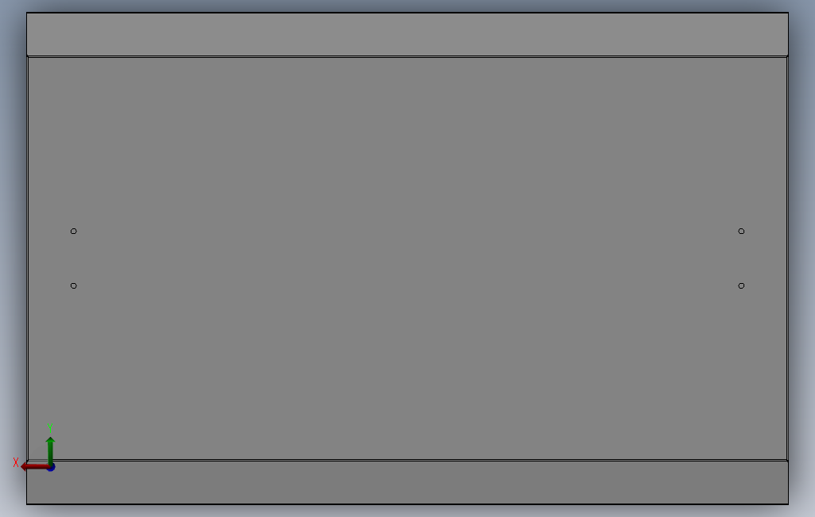This screenshot has width=815, height=517.
Task: Select the right vertical edge of the panel
Action: (x=787, y=258)
